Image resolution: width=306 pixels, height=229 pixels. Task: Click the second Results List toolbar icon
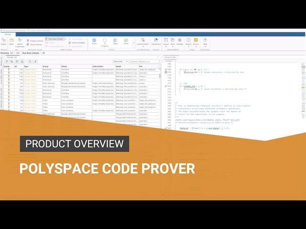pyautogui.click(x=11, y=62)
